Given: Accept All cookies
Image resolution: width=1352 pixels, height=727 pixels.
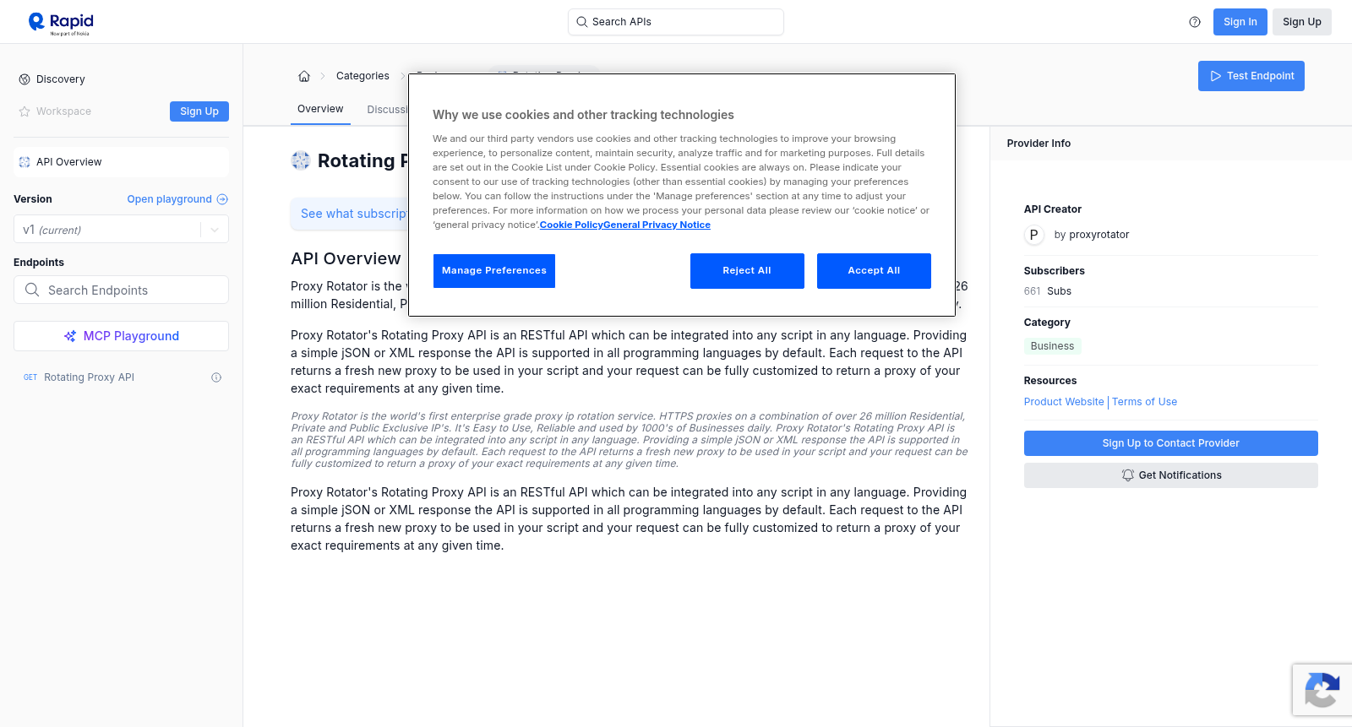Looking at the screenshot, I should 874,271.
